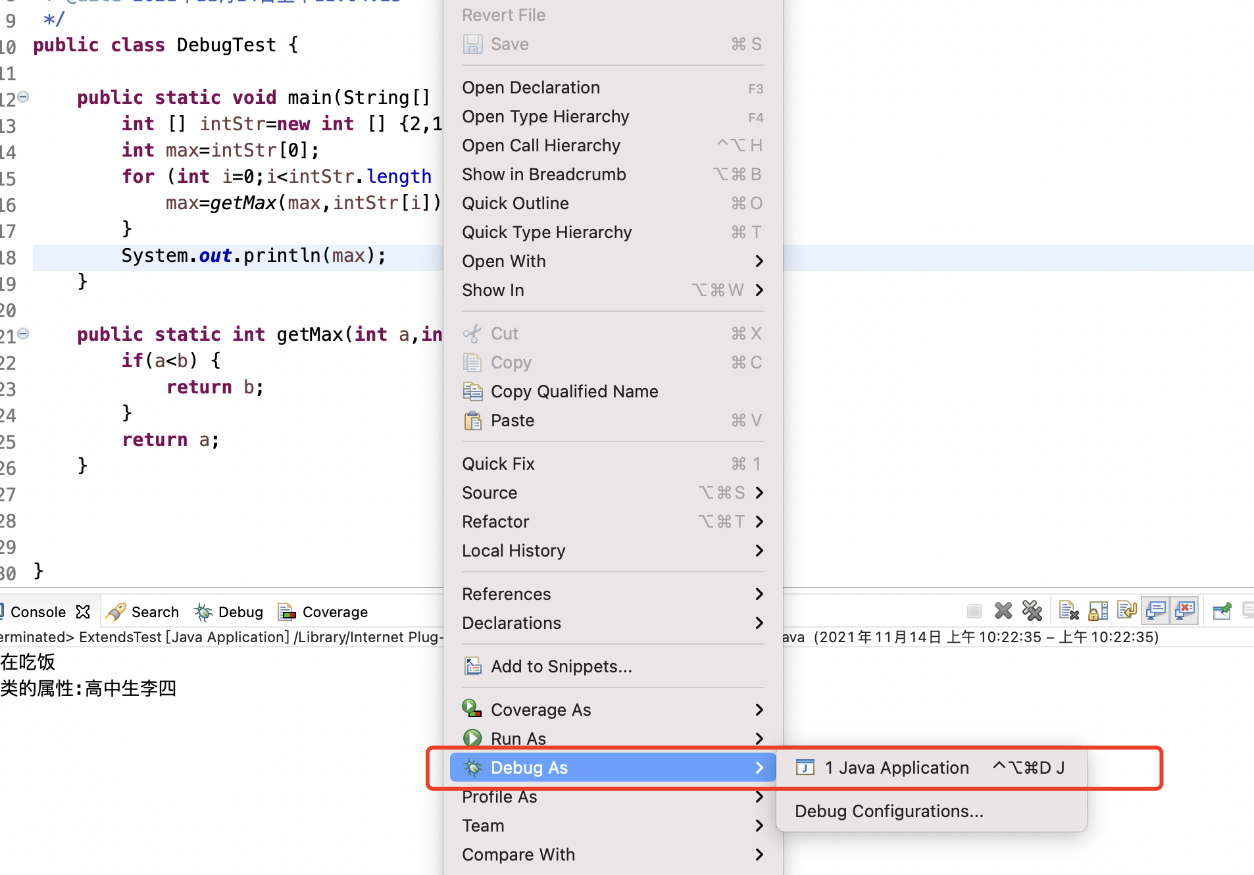Open the Profile As submenu
This screenshot has width=1254, height=875.
(613, 797)
